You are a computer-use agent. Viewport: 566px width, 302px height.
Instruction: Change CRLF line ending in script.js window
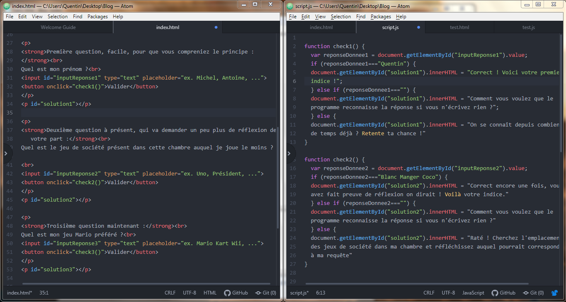(x=429, y=292)
